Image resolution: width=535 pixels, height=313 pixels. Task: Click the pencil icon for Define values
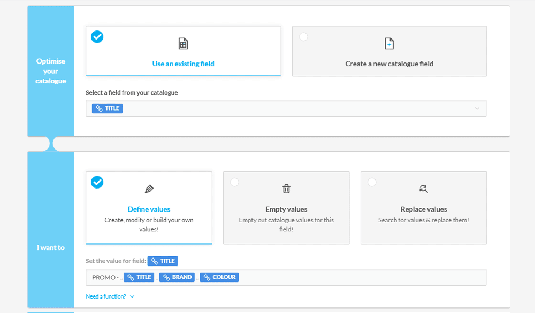[149, 189]
